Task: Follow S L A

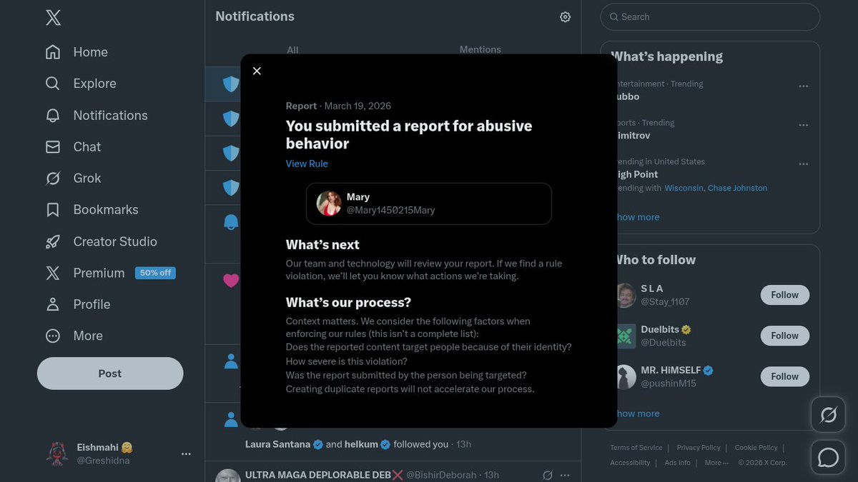Action: point(784,295)
